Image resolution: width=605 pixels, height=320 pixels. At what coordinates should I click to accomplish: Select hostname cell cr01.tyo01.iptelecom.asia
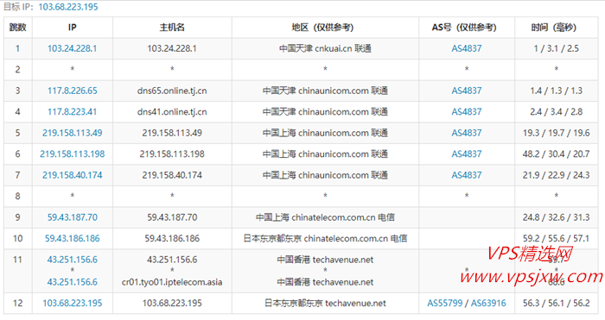tap(172, 282)
